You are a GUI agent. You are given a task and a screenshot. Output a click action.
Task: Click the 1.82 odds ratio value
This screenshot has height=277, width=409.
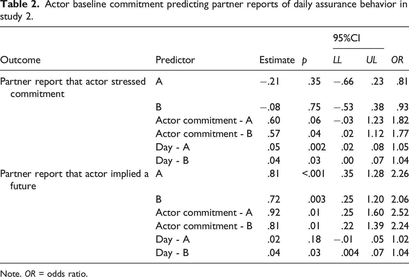(x=400, y=120)
